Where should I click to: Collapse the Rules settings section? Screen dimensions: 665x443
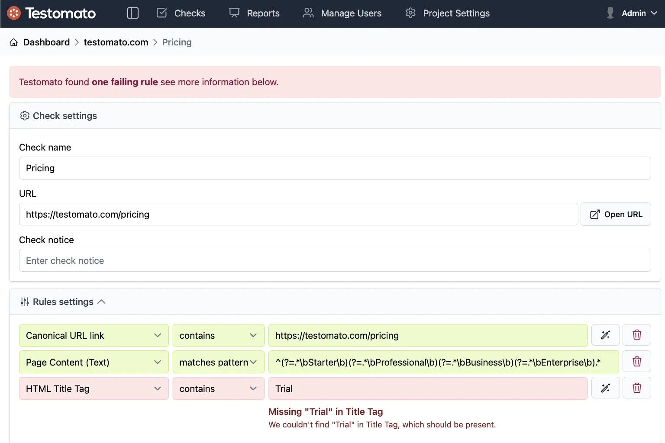pyautogui.click(x=102, y=302)
